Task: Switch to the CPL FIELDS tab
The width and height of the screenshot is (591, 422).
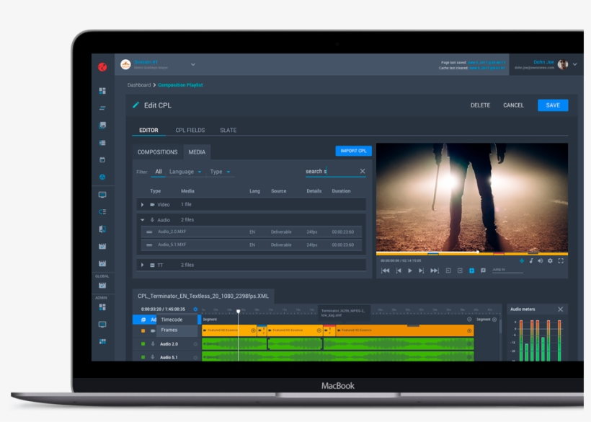Action: coord(190,131)
